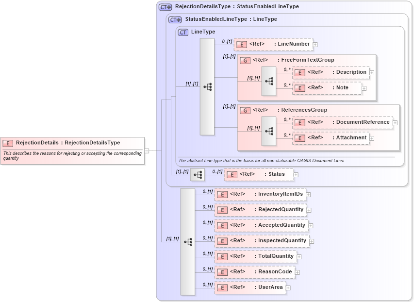414x302 pixels.
Task: Click the CT icon inside the LineType box
Action: point(182,32)
